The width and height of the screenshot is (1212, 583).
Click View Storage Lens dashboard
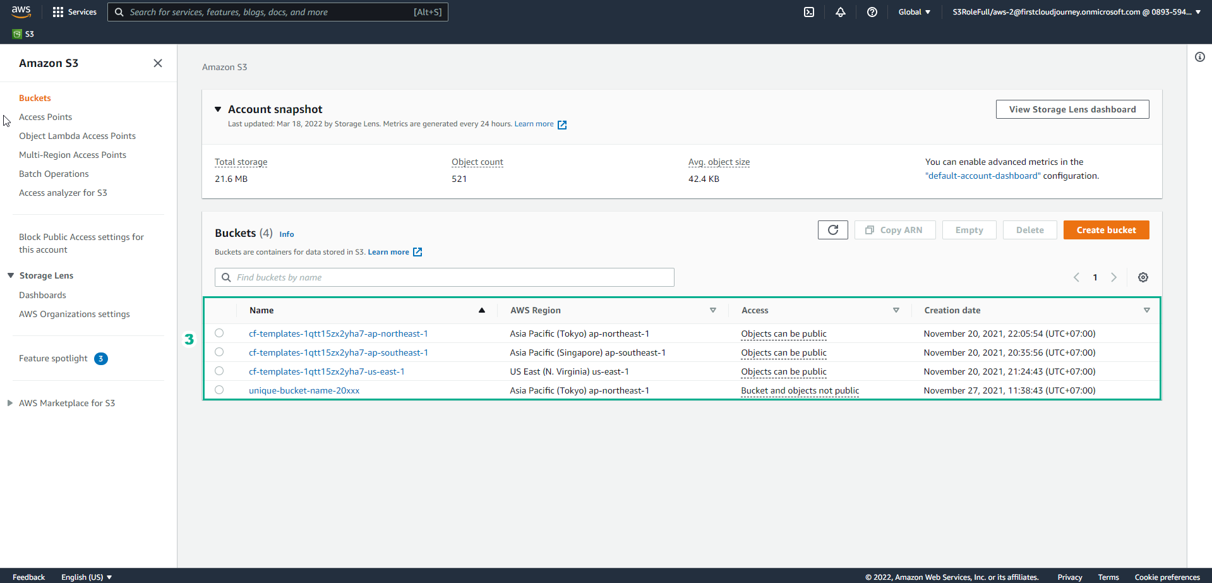pyautogui.click(x=1072, y=109)
